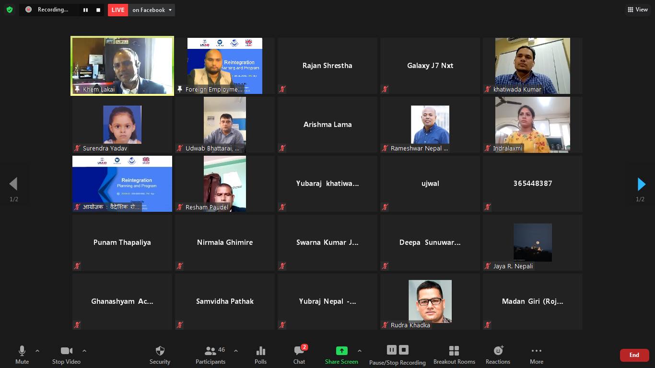The width and height of the screenshot is (655, 368).
Task: Select Khem Lakai's pinned video tile
Action: pyautogui.click(x=122, y=66)
